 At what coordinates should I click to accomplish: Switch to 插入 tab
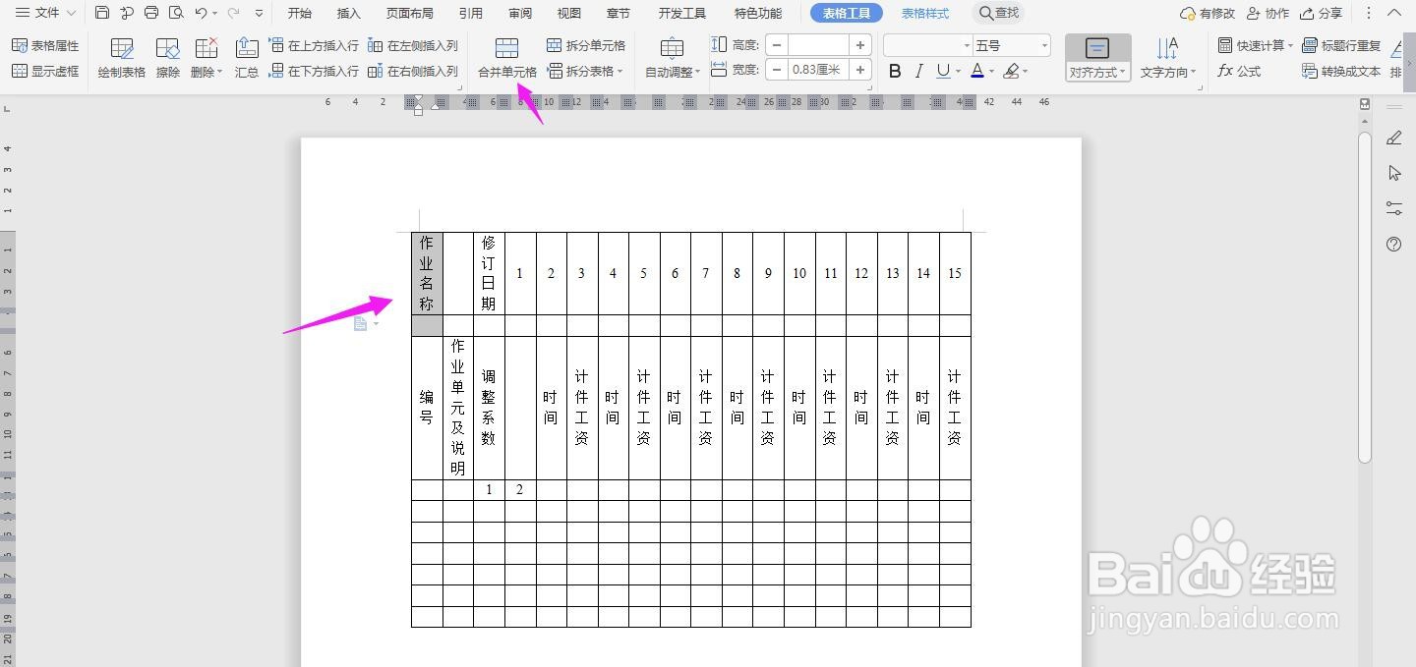348,13
